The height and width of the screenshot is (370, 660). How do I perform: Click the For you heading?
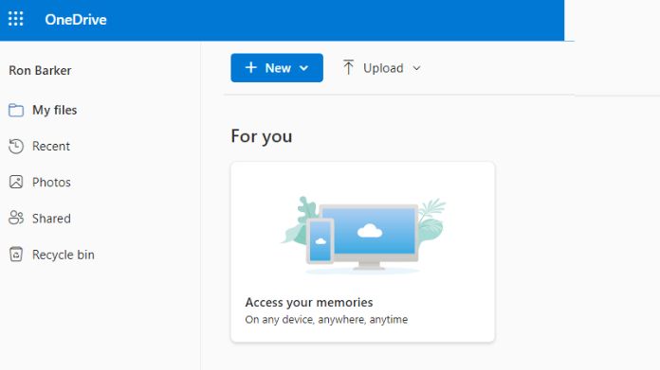coord(262,136)
